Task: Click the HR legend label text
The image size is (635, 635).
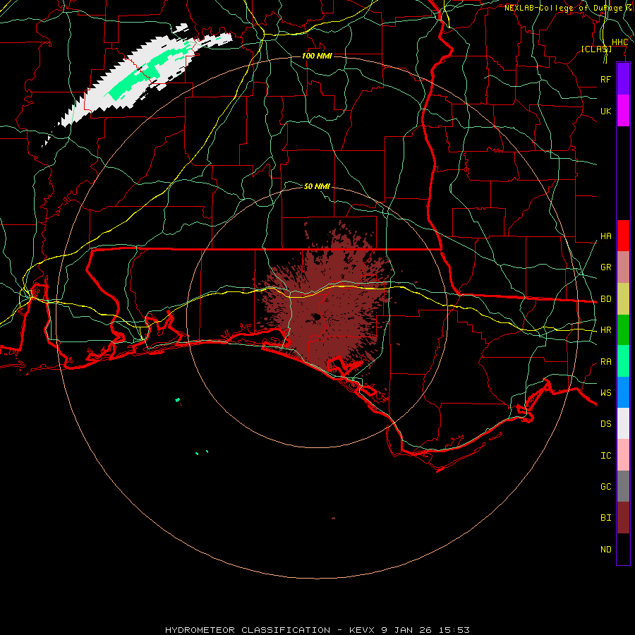Action: 605,330
